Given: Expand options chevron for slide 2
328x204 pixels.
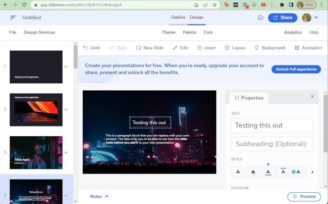Looking at the screenshot, I should 66,110.
